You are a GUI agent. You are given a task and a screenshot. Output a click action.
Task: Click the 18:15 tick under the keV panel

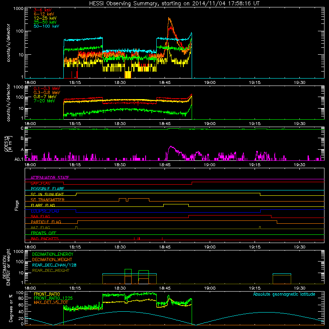coord(75,83)
